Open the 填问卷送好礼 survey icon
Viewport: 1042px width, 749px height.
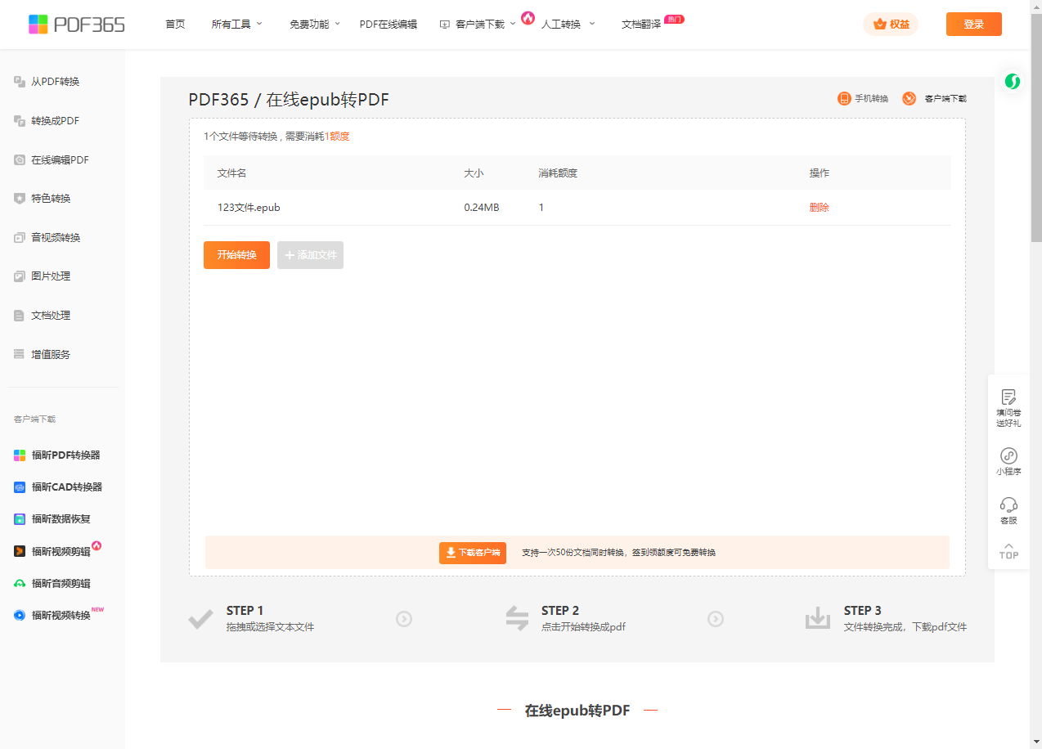click(x=1008, y=397)
